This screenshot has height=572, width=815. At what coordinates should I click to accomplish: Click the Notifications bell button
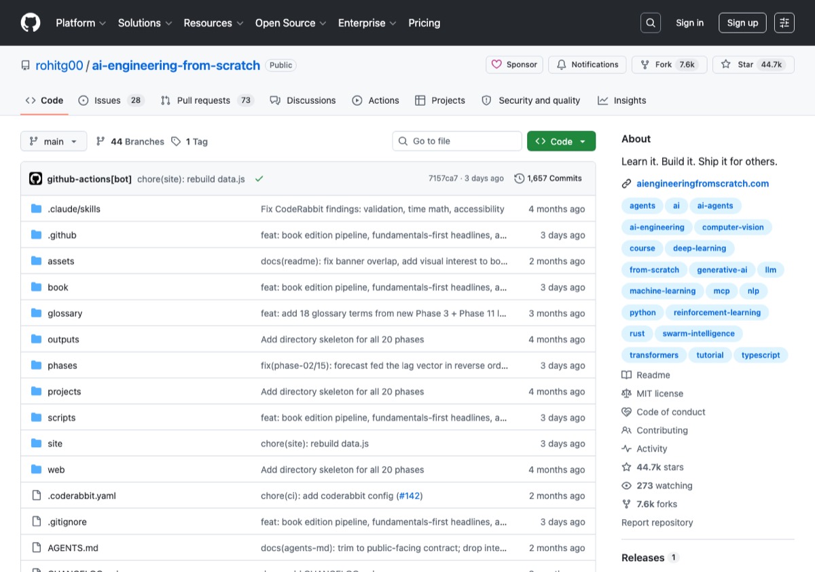587,64
